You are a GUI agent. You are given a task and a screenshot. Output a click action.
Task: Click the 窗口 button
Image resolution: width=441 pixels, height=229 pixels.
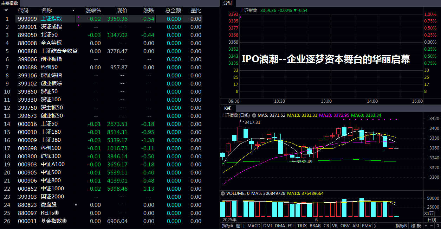[x=240, y=226]
